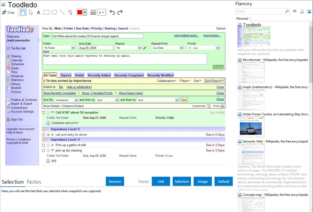Viewport: 313px width, 212px height.
Task: Check the Call AT&T task checkbox
Action: 44,113
